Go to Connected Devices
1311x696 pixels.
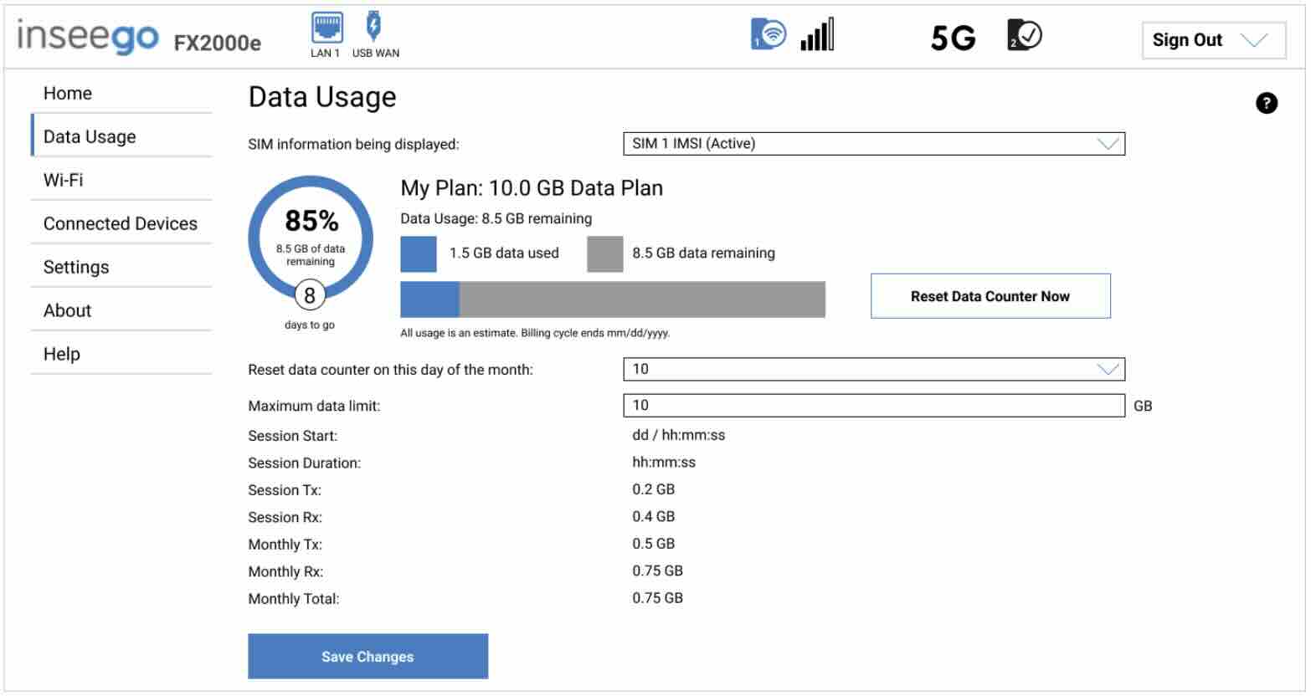coord(120,223)
